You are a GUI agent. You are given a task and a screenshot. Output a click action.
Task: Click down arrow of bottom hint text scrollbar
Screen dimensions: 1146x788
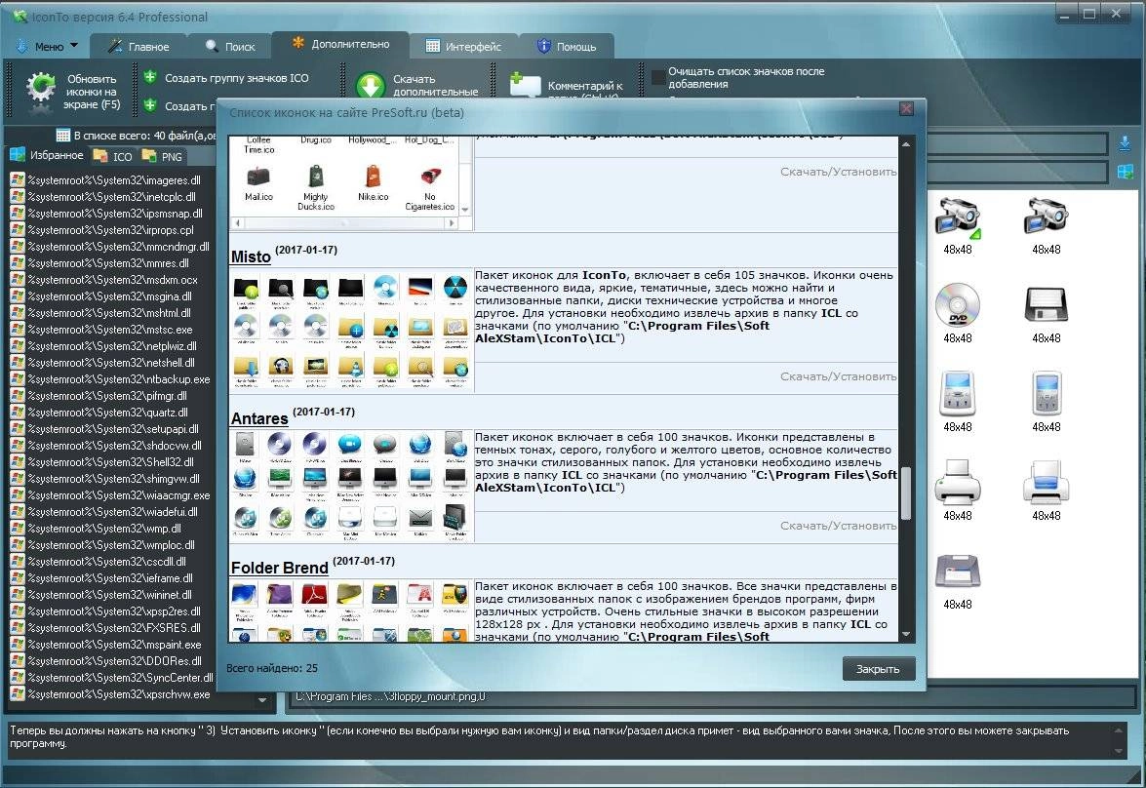pos(1119,751)
